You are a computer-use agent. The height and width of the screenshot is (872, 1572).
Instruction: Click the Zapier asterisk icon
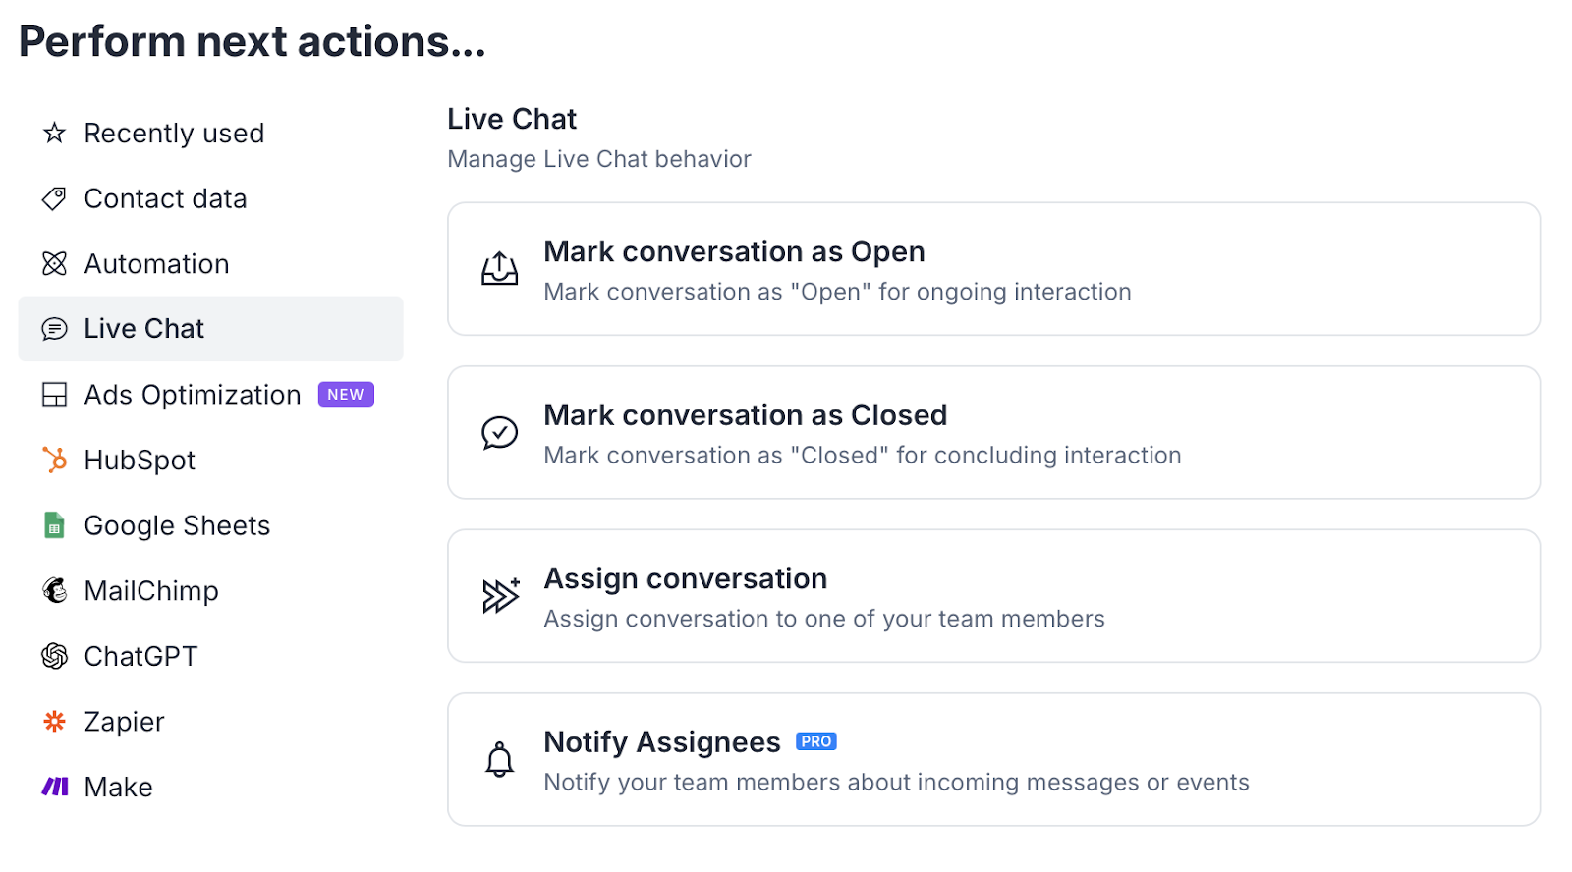[x=54, y=722]
